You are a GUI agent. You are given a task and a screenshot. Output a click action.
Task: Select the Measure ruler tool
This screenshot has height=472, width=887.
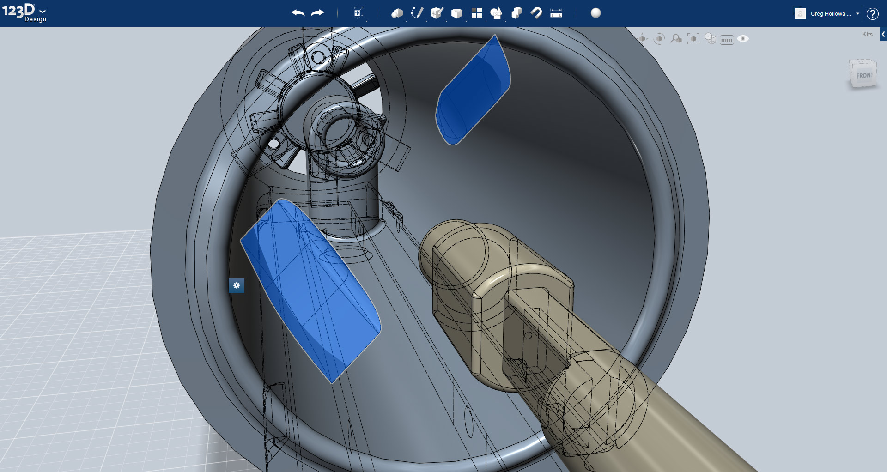click(556, 13)
